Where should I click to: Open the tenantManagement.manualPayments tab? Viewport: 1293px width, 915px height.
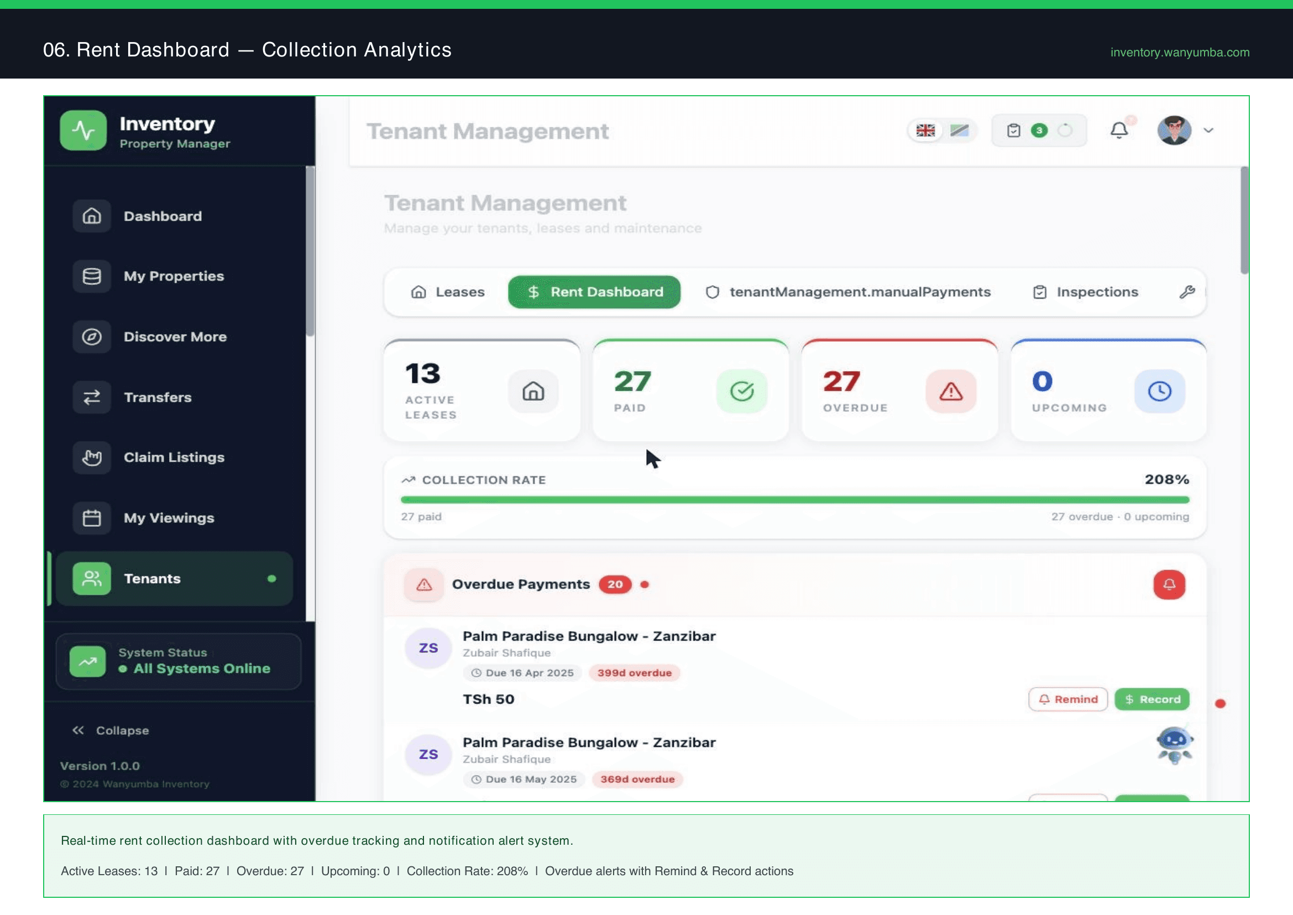[x=848, y=292]
